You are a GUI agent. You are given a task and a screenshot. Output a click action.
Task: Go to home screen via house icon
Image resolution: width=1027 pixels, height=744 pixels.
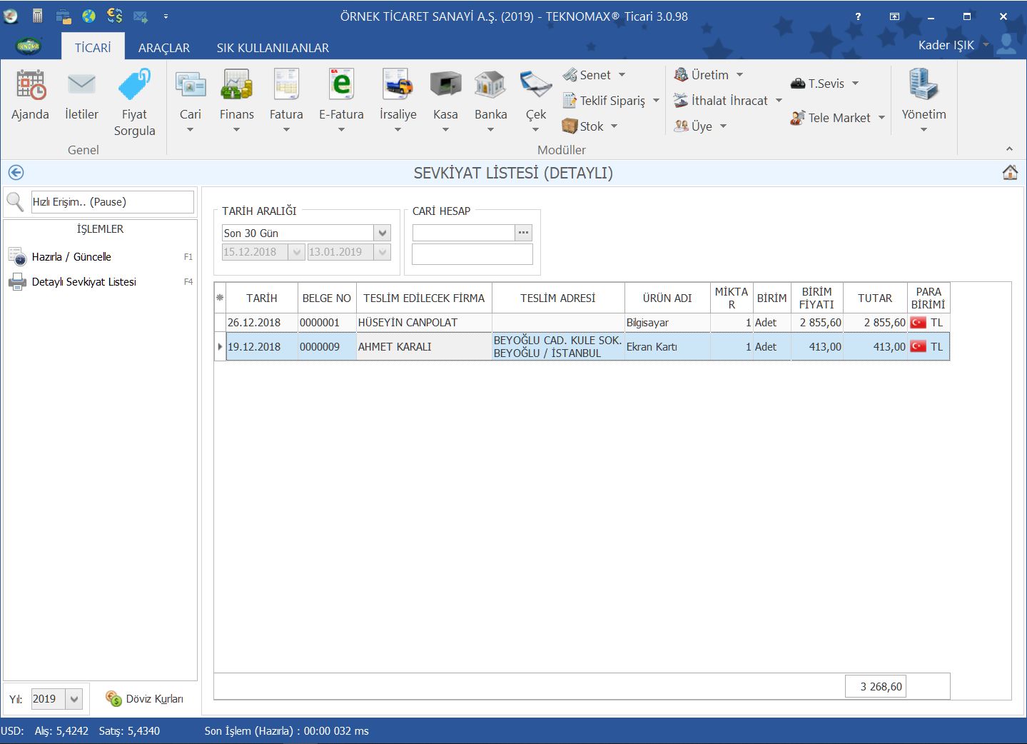click(1010, 173)
